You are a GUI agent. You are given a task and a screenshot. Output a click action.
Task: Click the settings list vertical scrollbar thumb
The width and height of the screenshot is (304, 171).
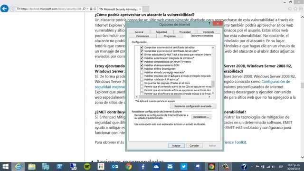[x=213, y=84]
